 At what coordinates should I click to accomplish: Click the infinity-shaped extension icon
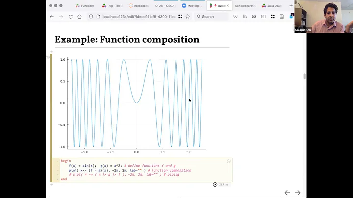254,17
